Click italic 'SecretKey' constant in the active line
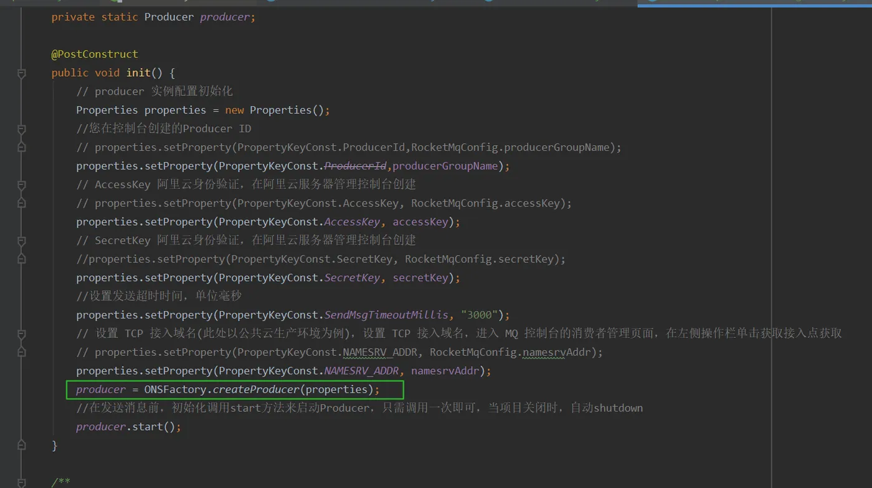 [352, 277]
